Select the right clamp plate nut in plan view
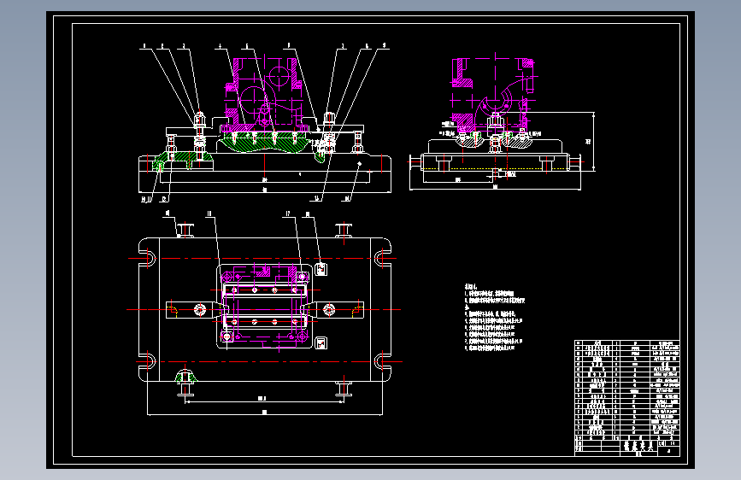The width and height of the screenshot is (741, 480). point(329,310)
